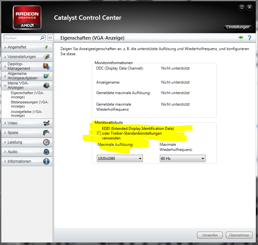Screen dimensions: 258x245
Task: Open the Maximale Auflösung 1920x1080 dropdown
Action: tap(120, 159)
